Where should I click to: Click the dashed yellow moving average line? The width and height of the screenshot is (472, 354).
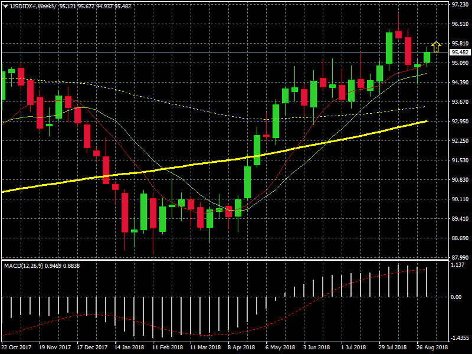tap(177, 103)
